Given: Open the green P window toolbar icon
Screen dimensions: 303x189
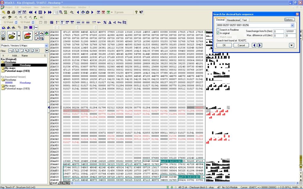Looking at the screenshot, I should 108,12.
